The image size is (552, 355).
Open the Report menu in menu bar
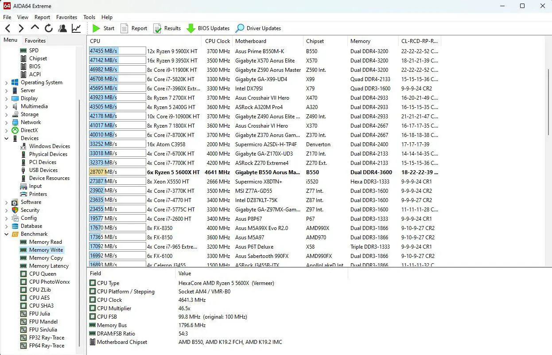click(x=43, y=17)
